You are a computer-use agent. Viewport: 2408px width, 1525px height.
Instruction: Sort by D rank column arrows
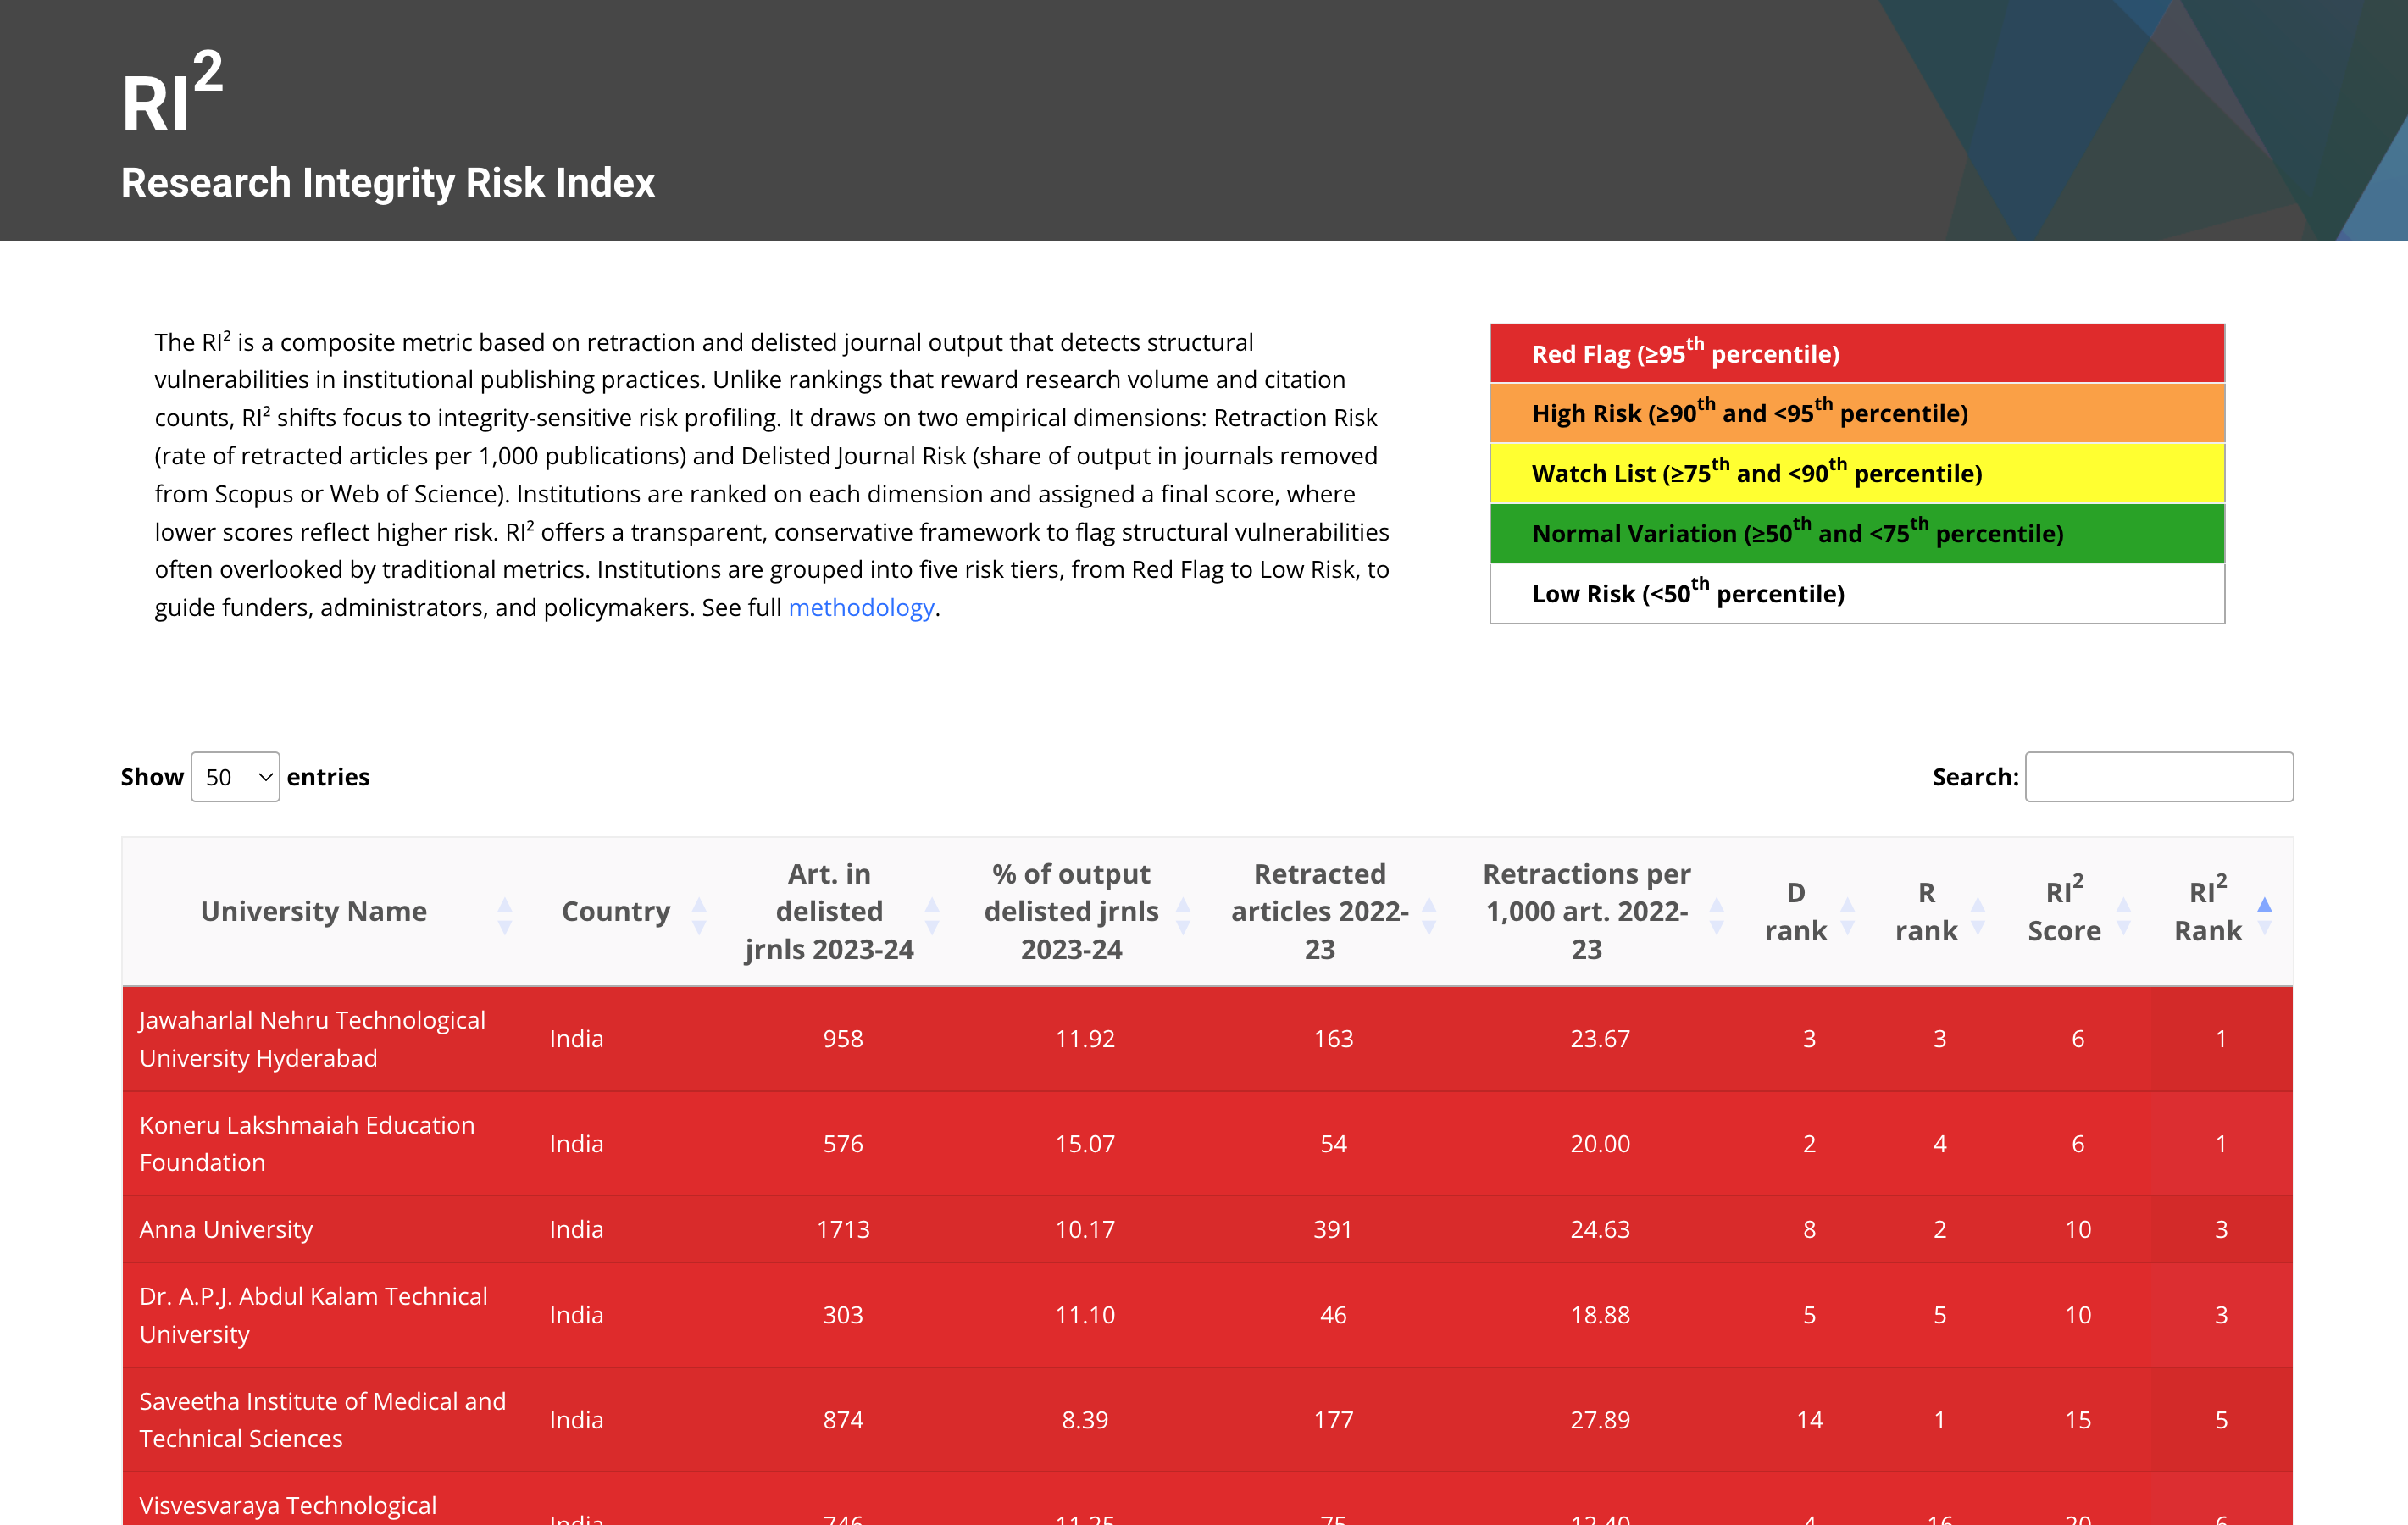[x=1848, y=914]
